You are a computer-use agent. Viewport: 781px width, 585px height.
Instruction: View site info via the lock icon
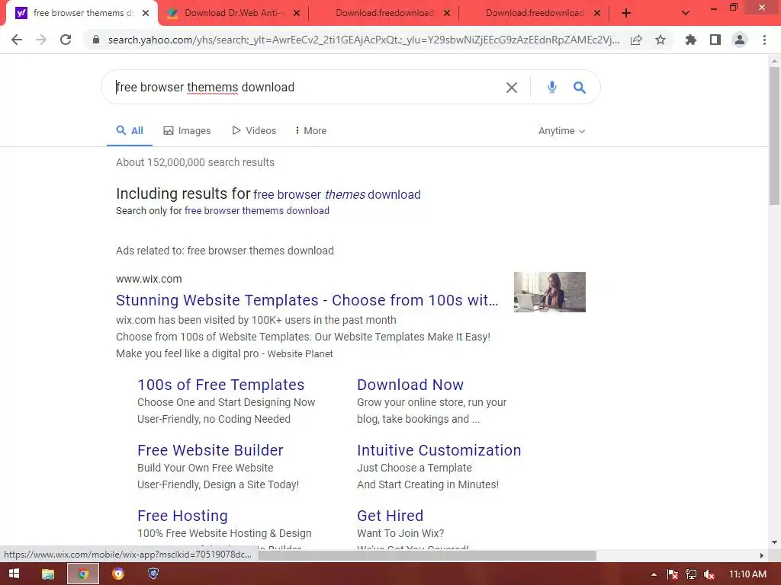coord(96,40)
